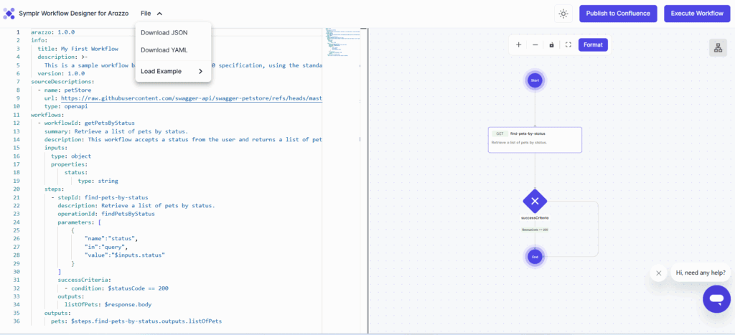
Task: Click the code minimap preview
Action: tap(343, 42)
